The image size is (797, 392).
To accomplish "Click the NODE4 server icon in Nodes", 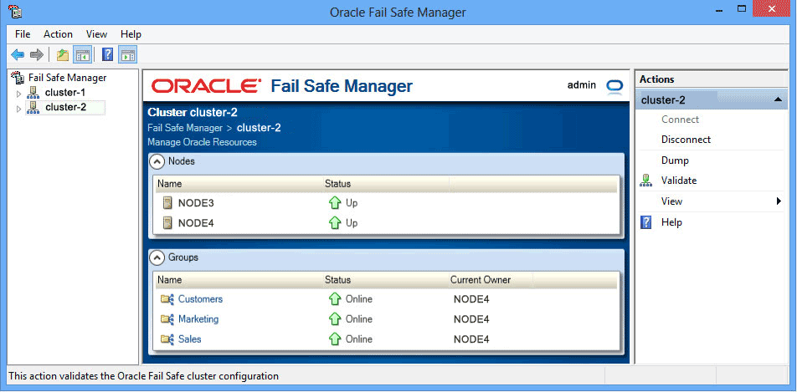I will [x=167, y=223].
